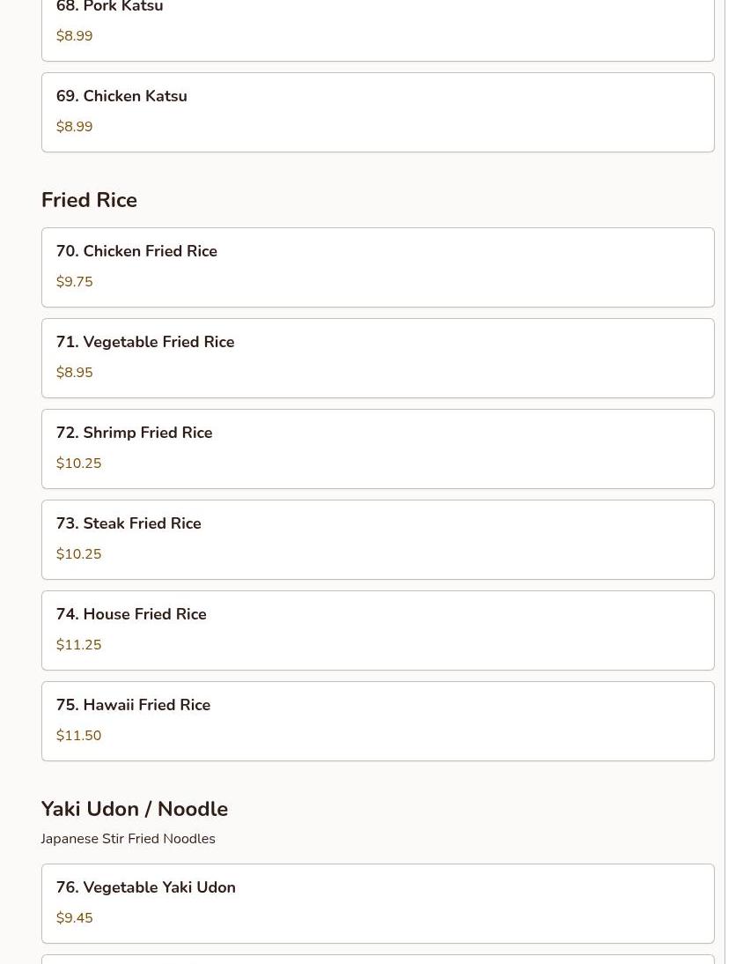Click the $11.50 Hawaii Fried Rice price
This screenshot has width=743, height=964.
point(78,736)
